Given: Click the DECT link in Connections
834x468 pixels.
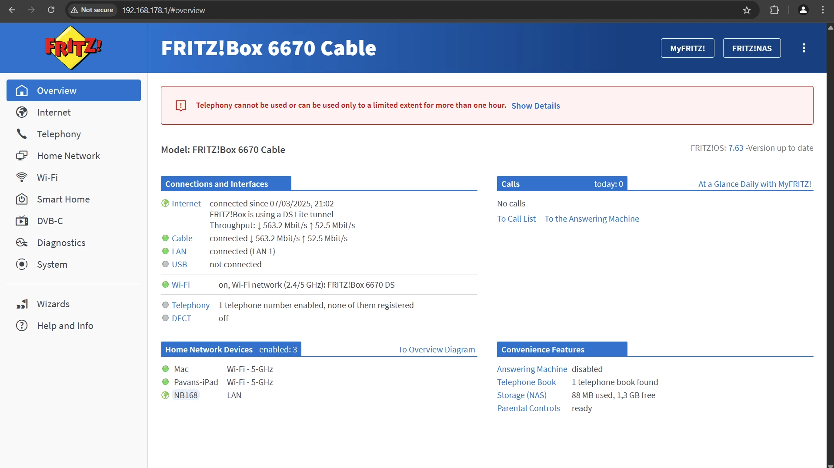Looking at the screenshot, I should click(x=181, y=318).
